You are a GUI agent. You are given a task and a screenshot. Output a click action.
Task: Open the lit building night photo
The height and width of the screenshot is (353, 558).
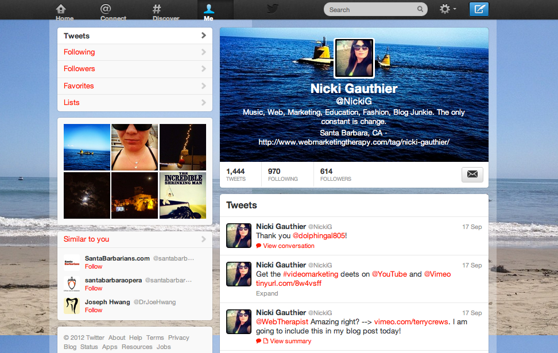point(134,195)
